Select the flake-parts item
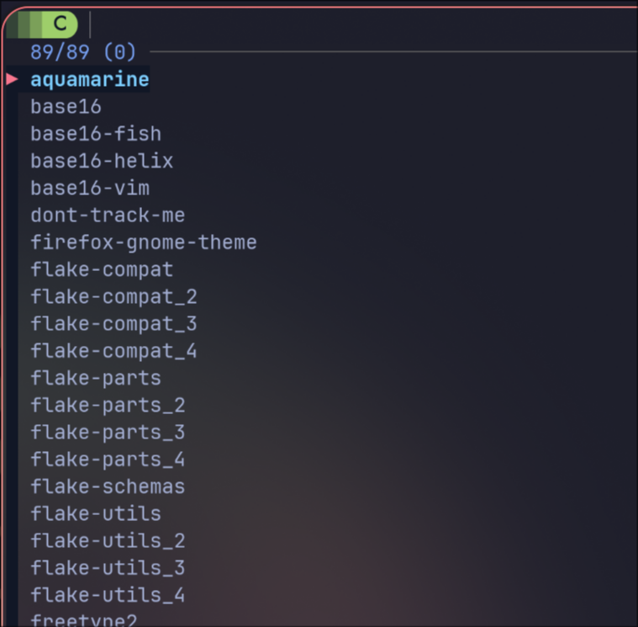Image resolution: width=638 pixels, height=627 pixels. 96,379
